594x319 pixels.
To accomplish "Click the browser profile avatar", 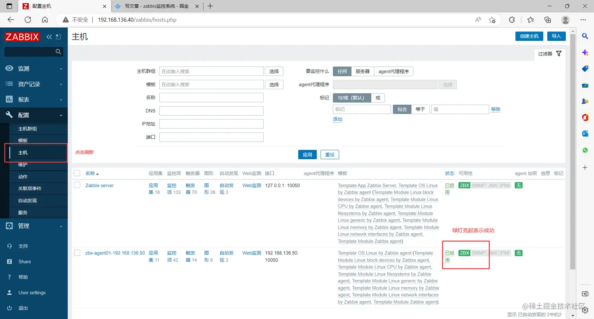I will click(x=565, y=20).
